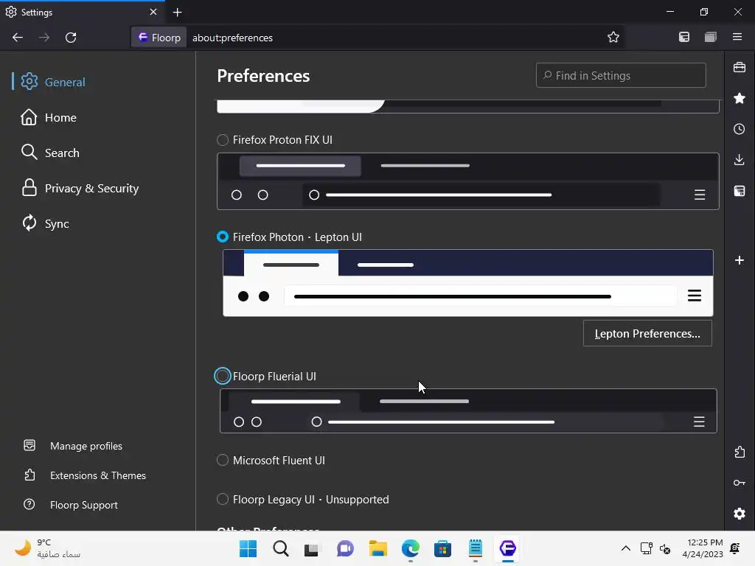Viewport: 755px width, 566px height.
Task: Open add-ons puzzle icon in sidebar
Action: pyautogui.click(x=740, y=452)
